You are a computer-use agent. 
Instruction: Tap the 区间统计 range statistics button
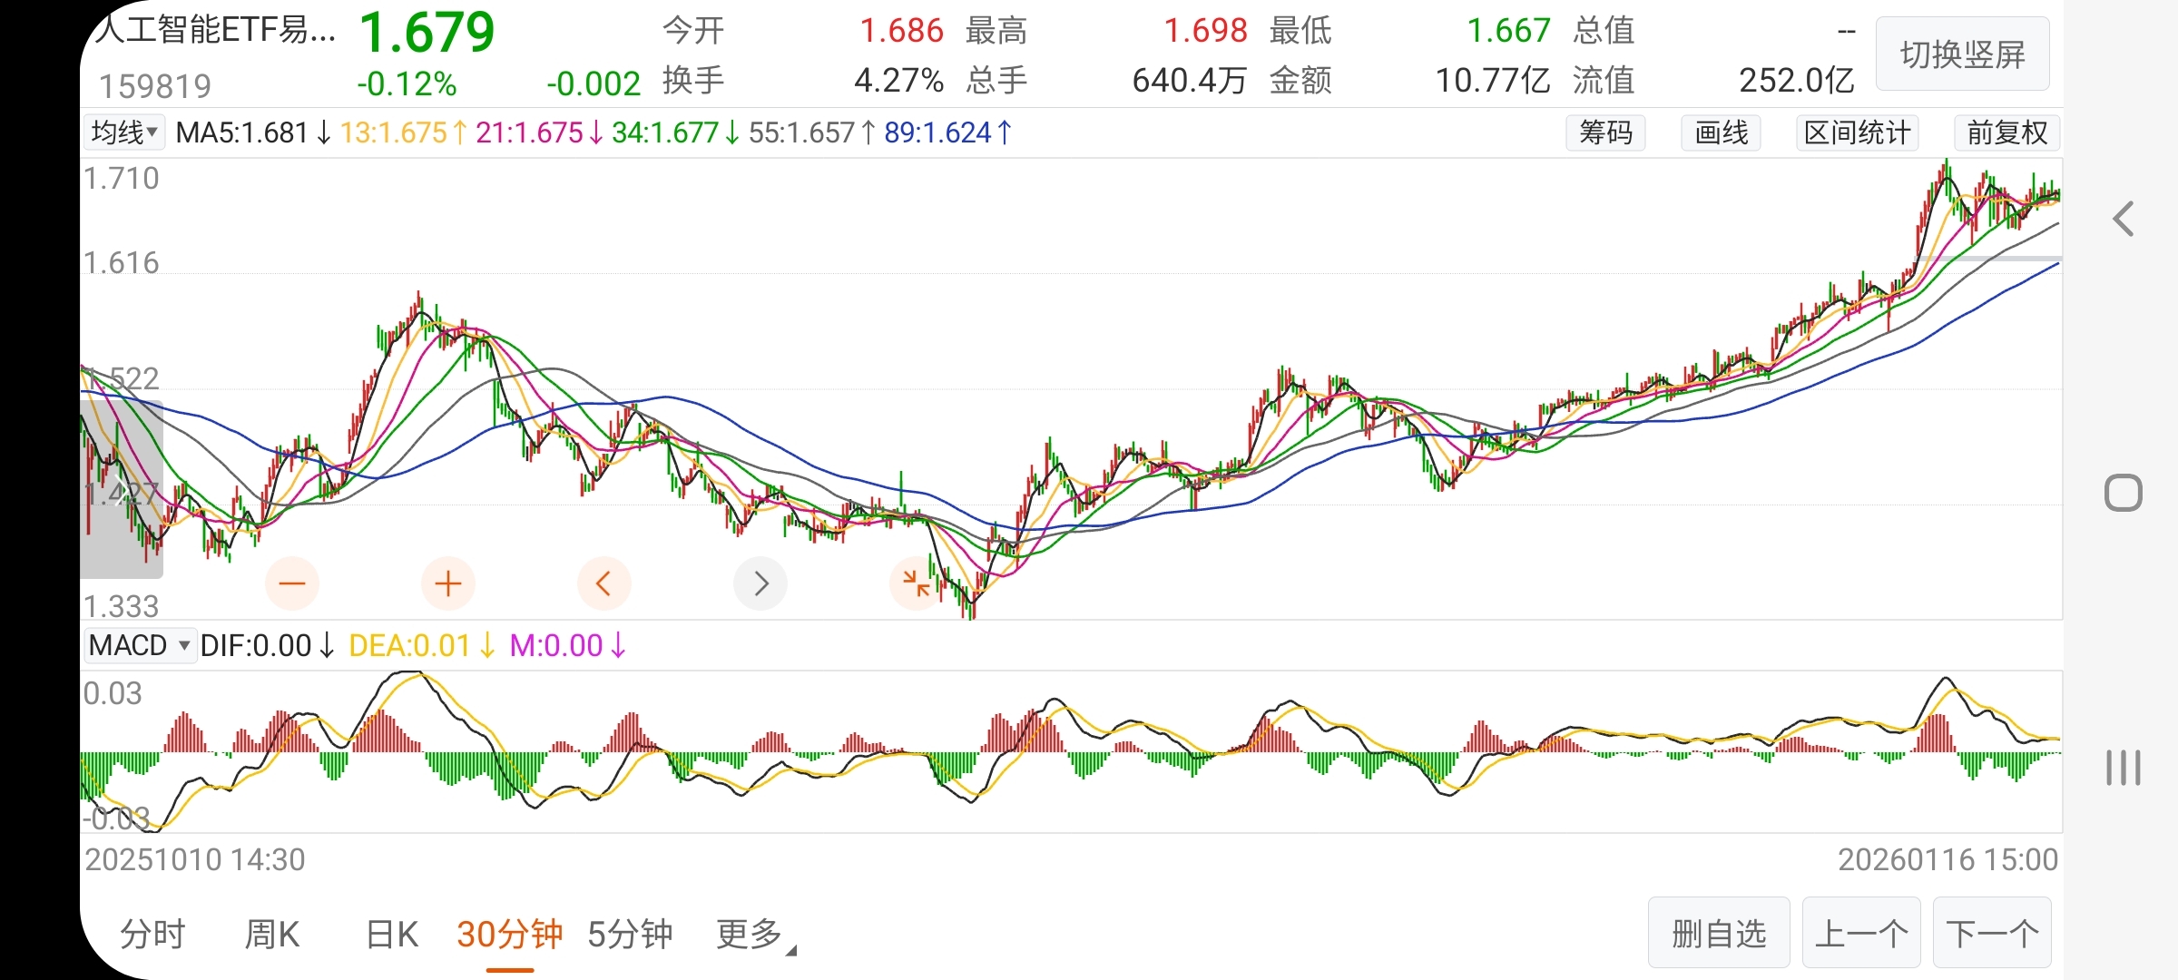coord(1857,133)
